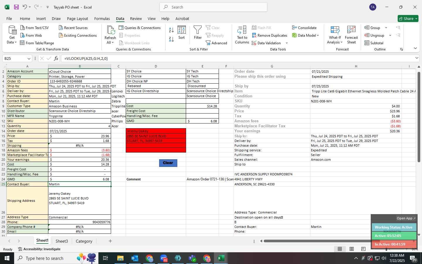Switch to Page Break Preview view

(x=363, y=249)
